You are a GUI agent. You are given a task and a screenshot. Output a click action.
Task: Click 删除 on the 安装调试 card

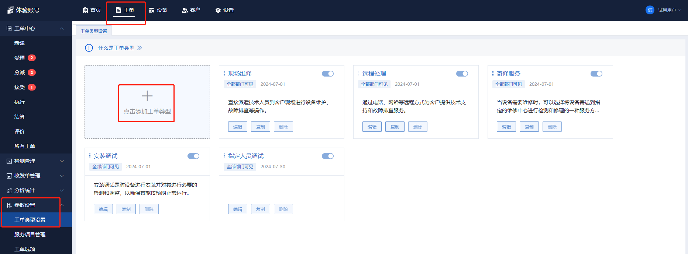pos(149,209)
